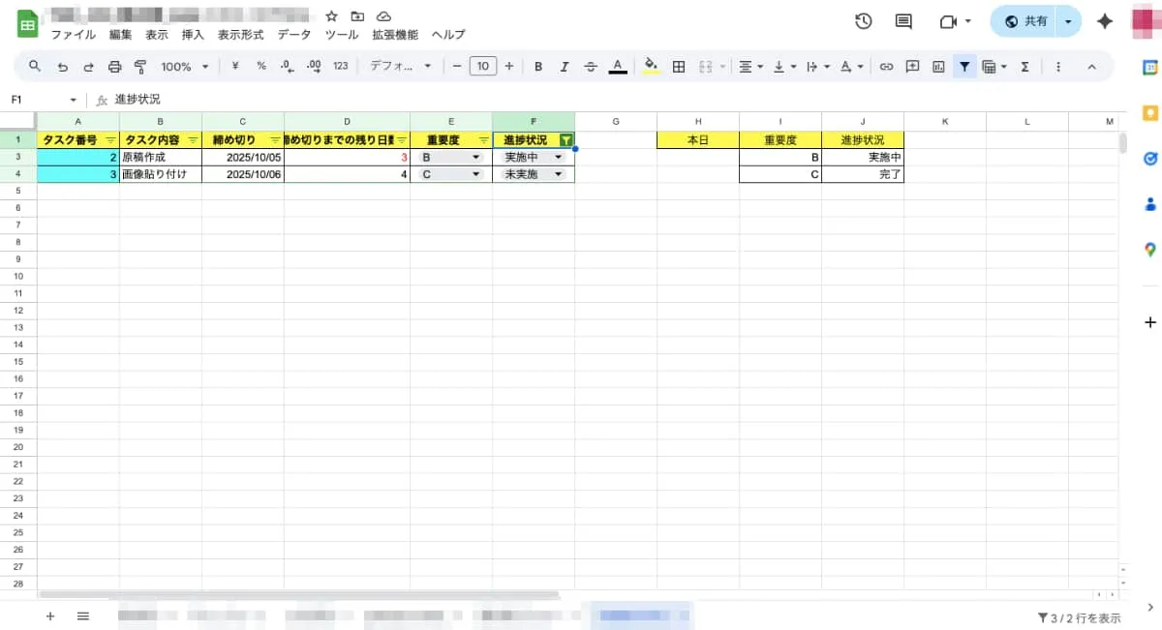Open the 進捗状況 filter on column F
The width and height of the screenshot is (1162, 630).
pos(566,139)
